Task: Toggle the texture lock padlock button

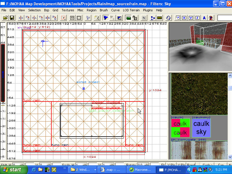Action: pos(135,18)
